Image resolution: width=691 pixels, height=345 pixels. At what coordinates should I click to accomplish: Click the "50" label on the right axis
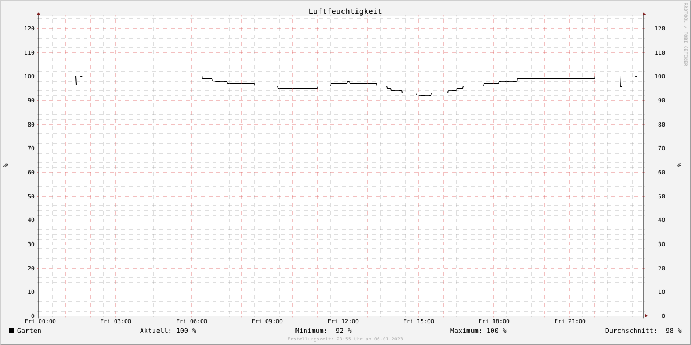(x=662, y=197)
